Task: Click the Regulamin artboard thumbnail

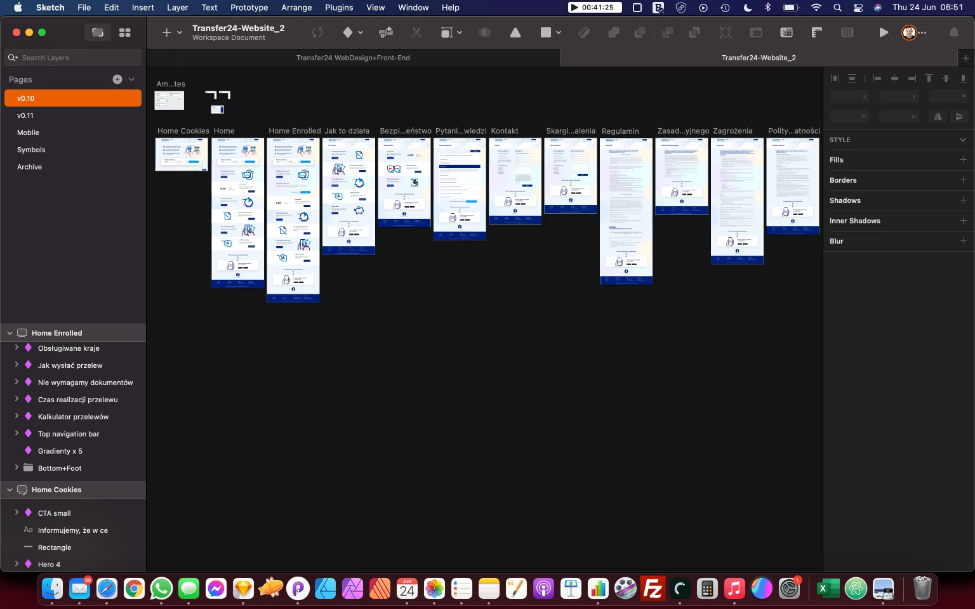Action: 626,211
